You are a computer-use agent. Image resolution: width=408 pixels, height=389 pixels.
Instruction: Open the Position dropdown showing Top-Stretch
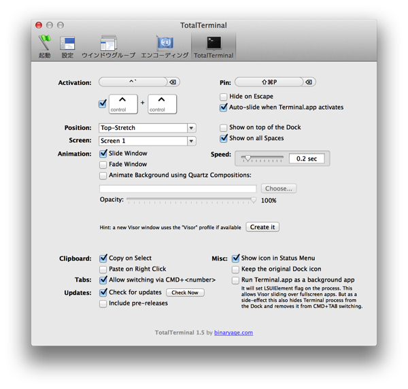tap(148, 128)
